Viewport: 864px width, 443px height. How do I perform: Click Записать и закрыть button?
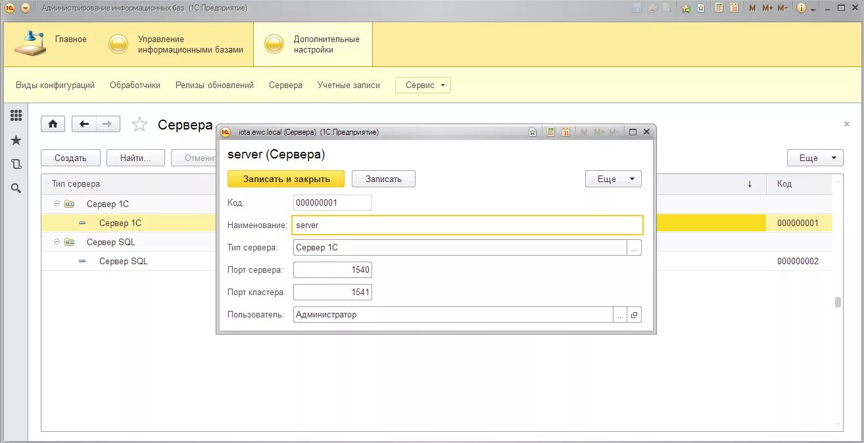click(286, 179)
